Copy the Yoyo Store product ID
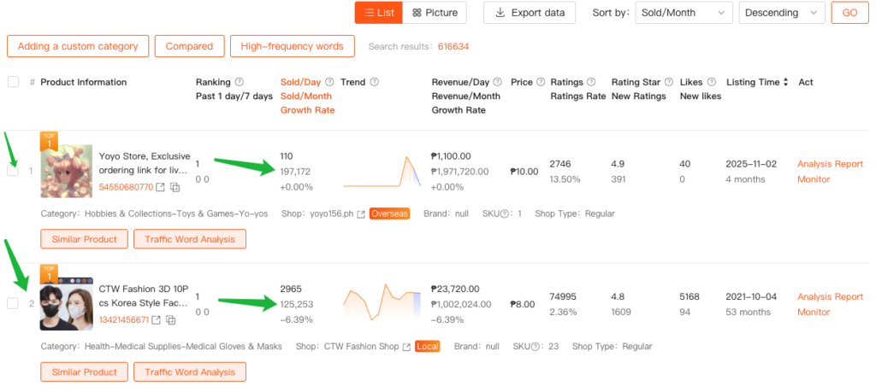Screen dimensions: 876x392 pyautogui.click(x=174, y=187)
